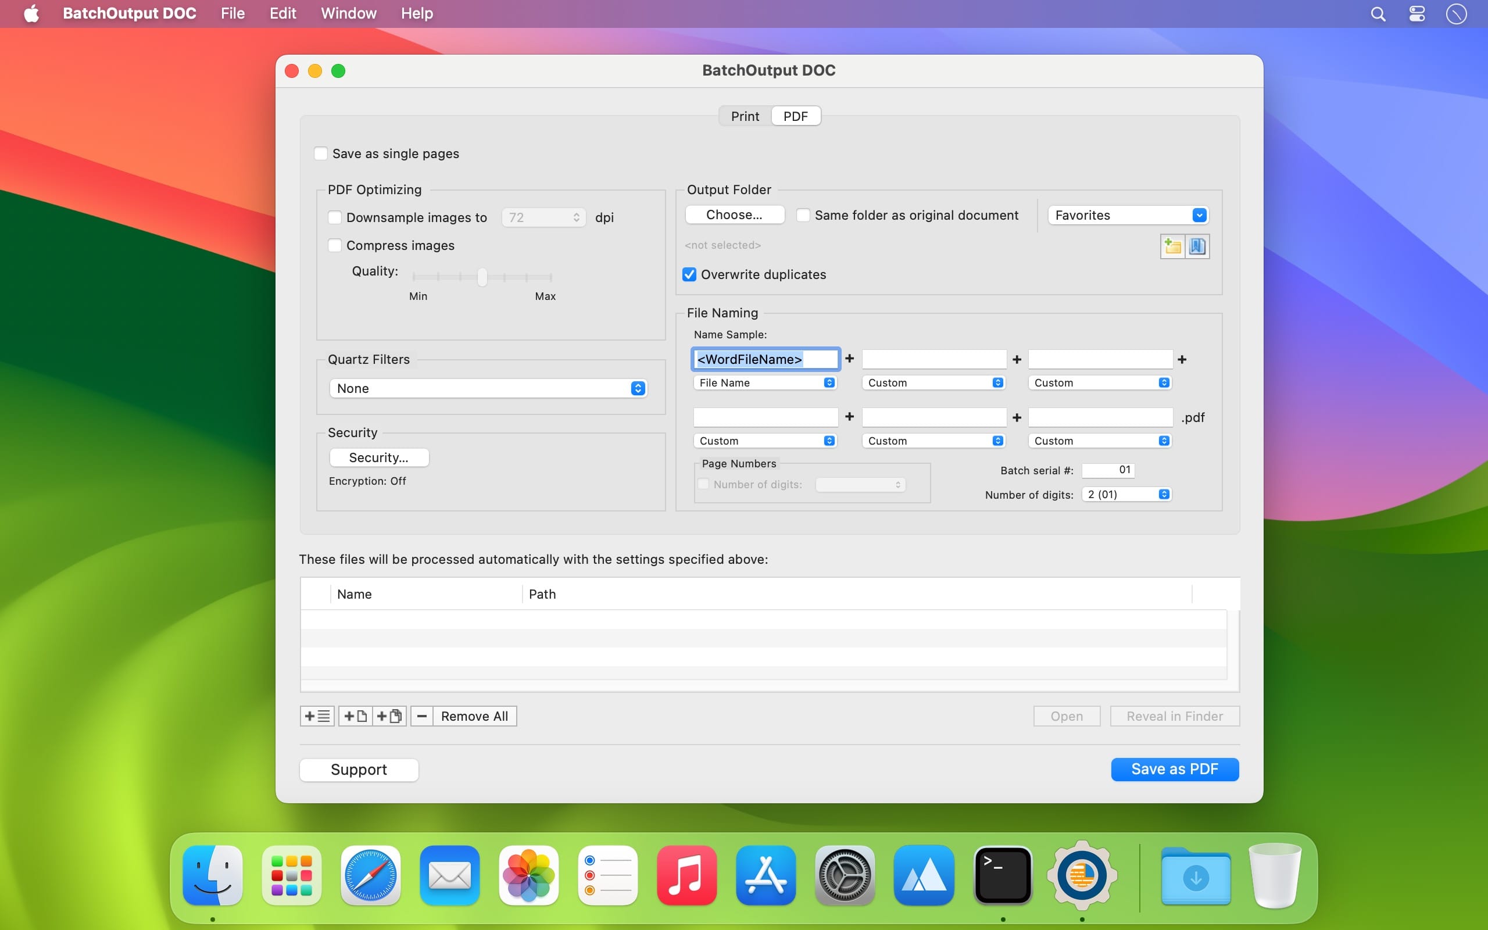Launch Safari from the dock

tap(371, 875)
